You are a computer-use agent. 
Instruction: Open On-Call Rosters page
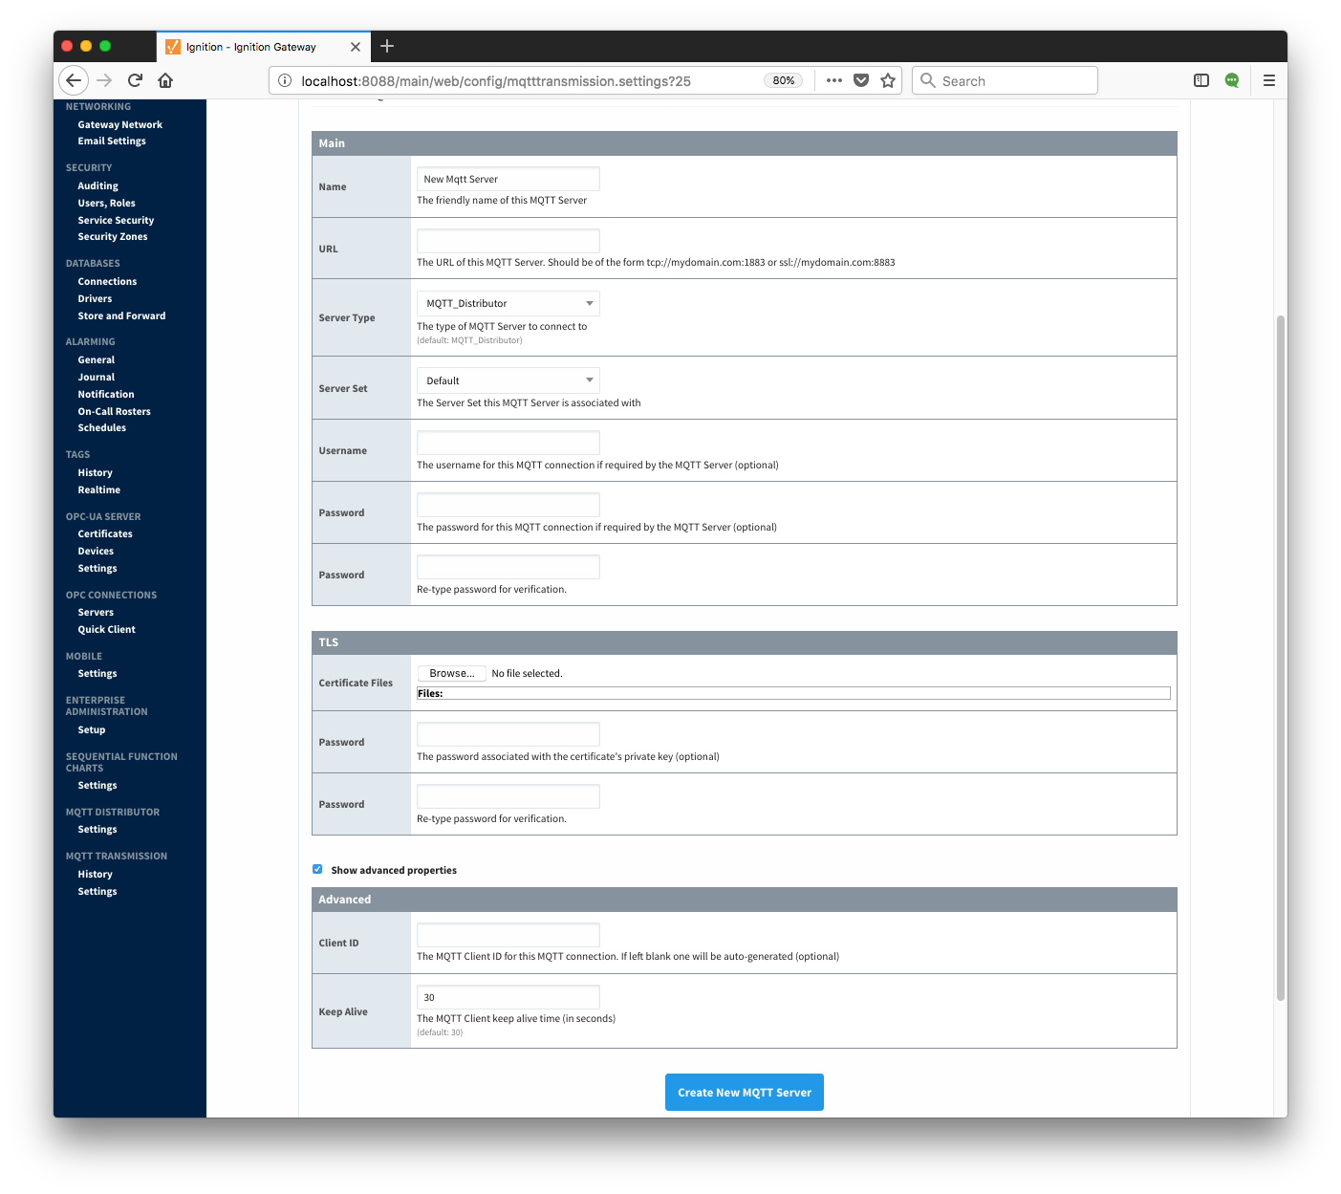click(x=115, y=411)
